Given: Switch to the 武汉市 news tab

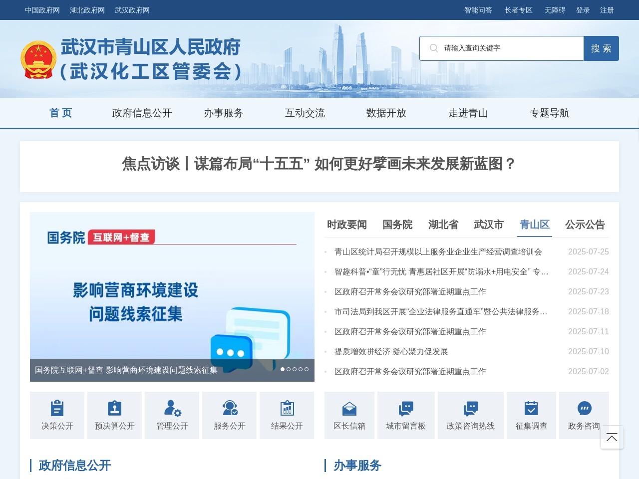Looking at the screenshot, I should (x=489, y=225).
